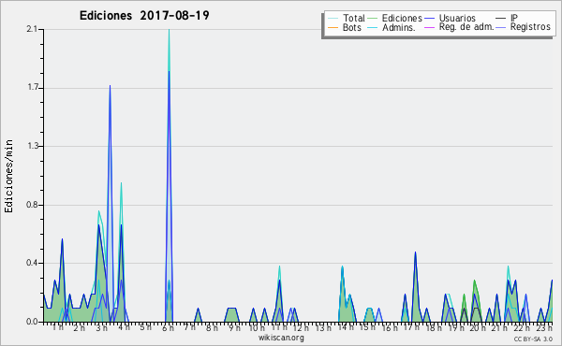This screenshot has width=562, height=346.
Task: Click the 1.3 value on the y-axis
Action: coord(32,146)
